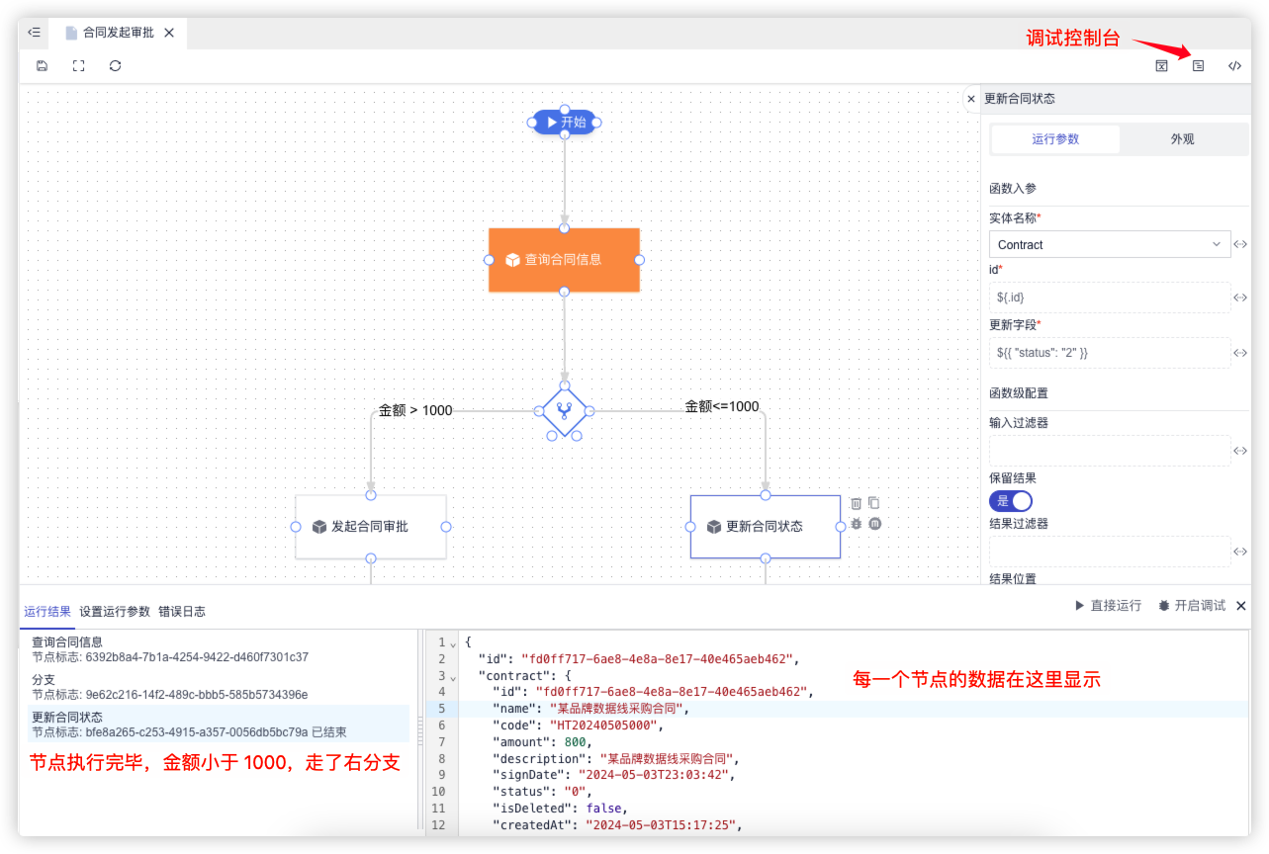1269x854 pixels.
Task: Collapse the left sidebar menu icon
Action: (34, 33)
